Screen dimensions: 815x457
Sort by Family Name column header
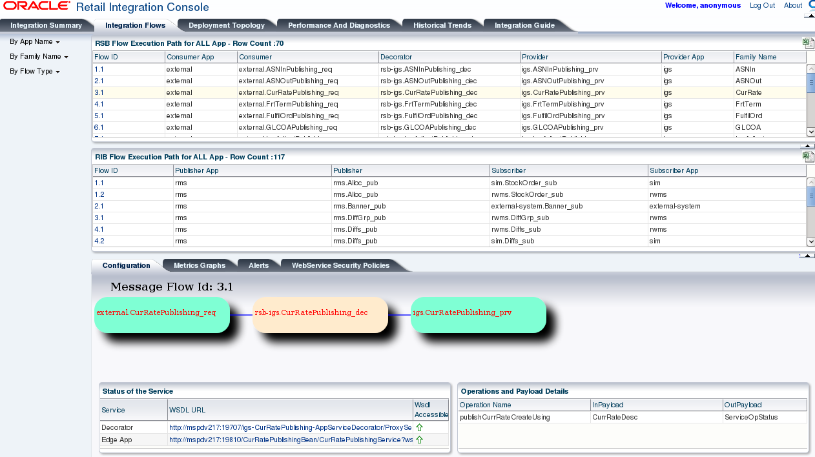pyautogui.click(x=770, y=57)
